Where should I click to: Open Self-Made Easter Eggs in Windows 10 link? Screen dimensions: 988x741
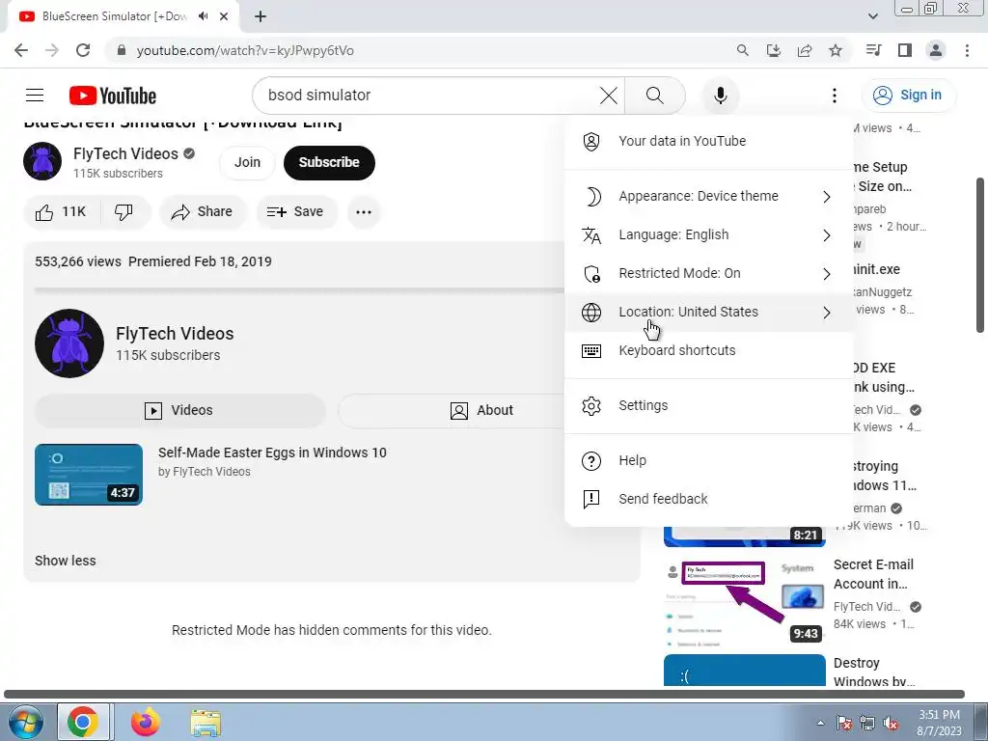click(x=272, y=453)
